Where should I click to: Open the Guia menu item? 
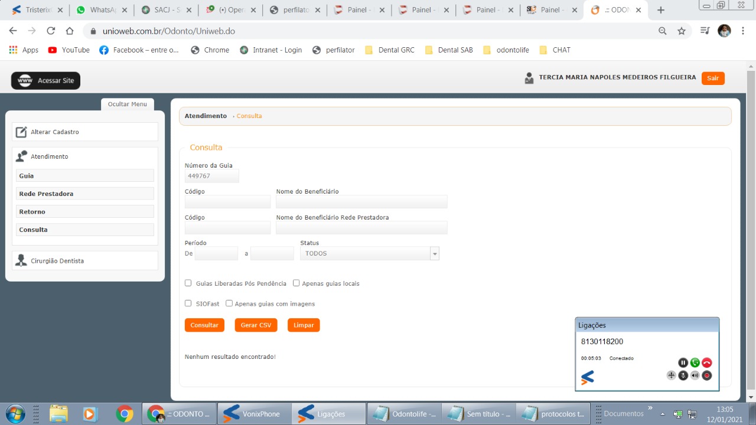click(86, 176)
